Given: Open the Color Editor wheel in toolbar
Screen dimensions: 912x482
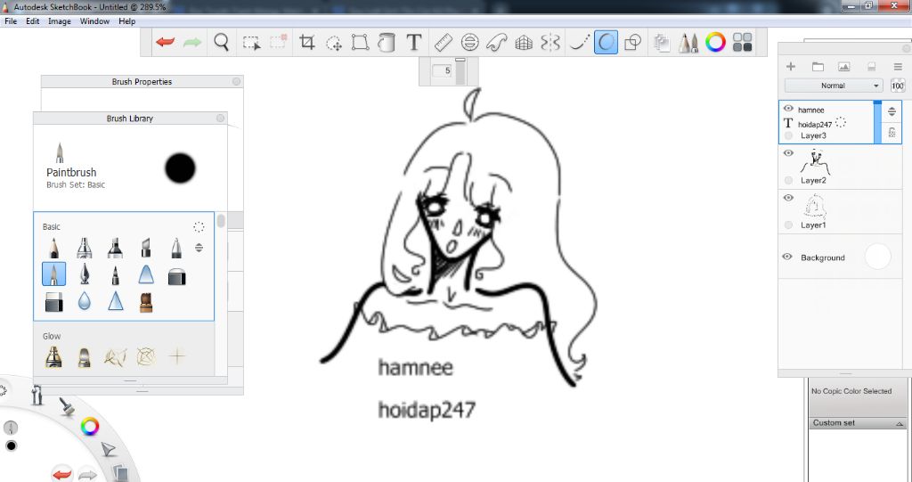Looking at the screenshot, I should (715, 42).
